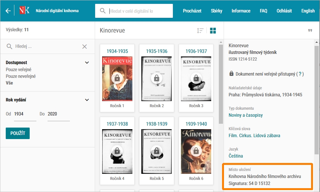Click the 1935-1936 volume title link

click(157, 51)
